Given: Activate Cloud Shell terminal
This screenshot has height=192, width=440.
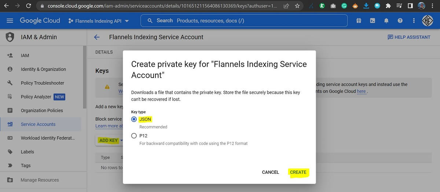Looking at the screenshot, I should pos(372,21).
